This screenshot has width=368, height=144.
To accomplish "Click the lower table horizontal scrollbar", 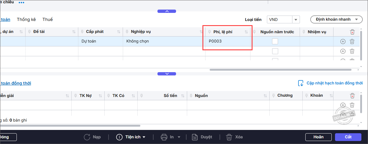I will (70, 126).
